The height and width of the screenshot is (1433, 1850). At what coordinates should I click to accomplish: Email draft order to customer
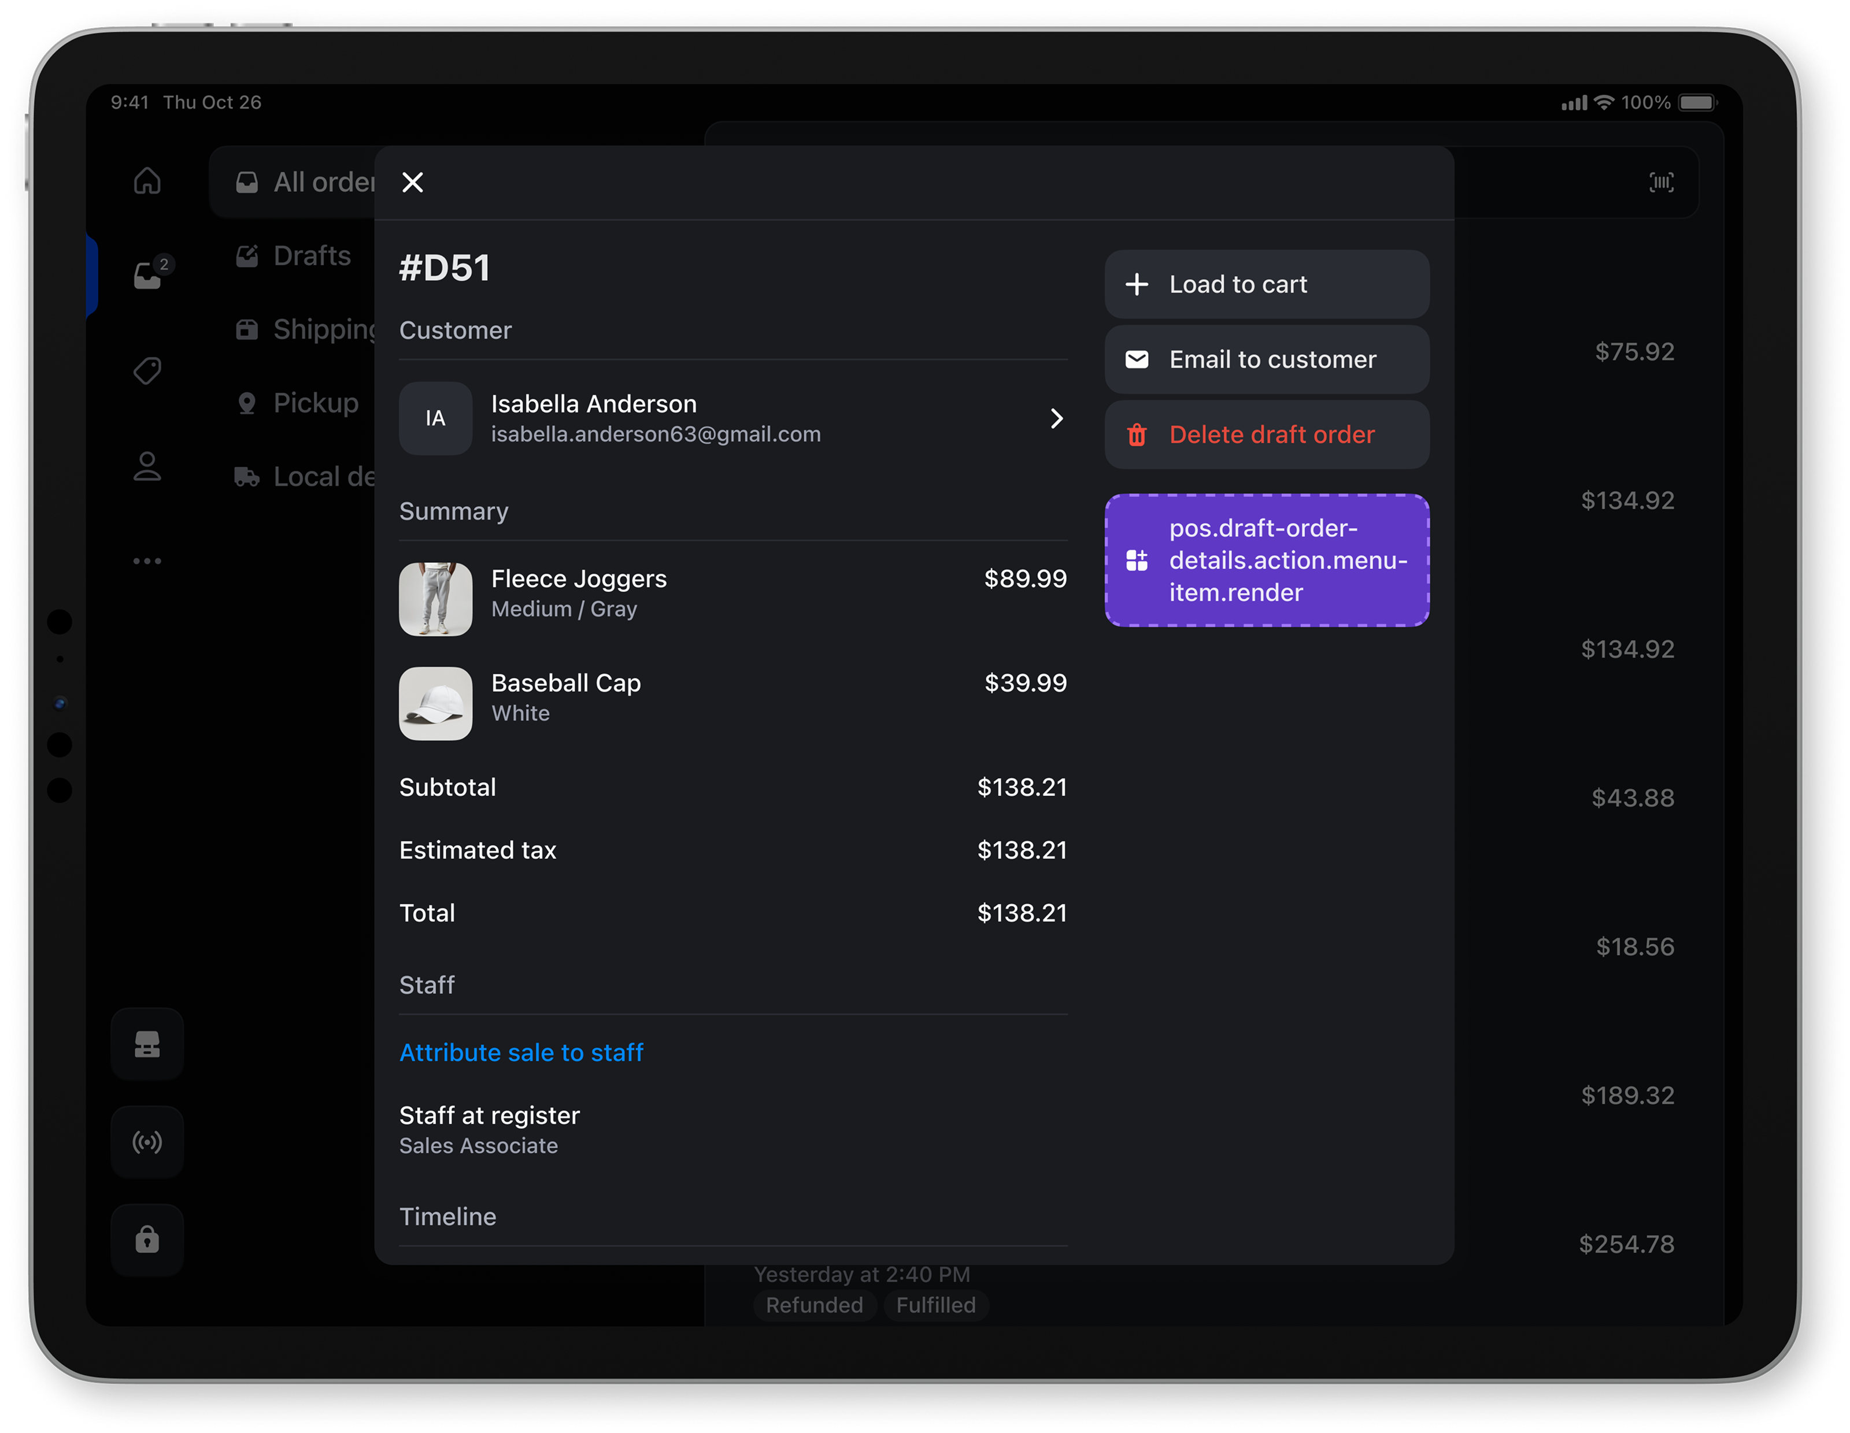[1267, 360]
